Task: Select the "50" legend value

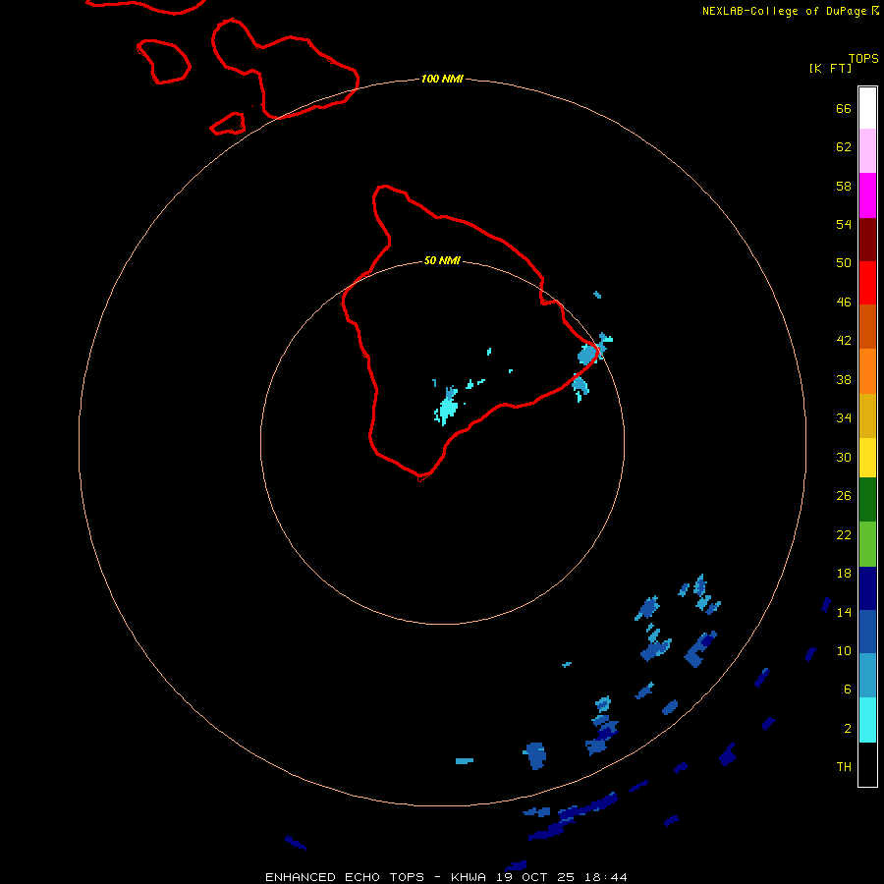Action: 844,262
